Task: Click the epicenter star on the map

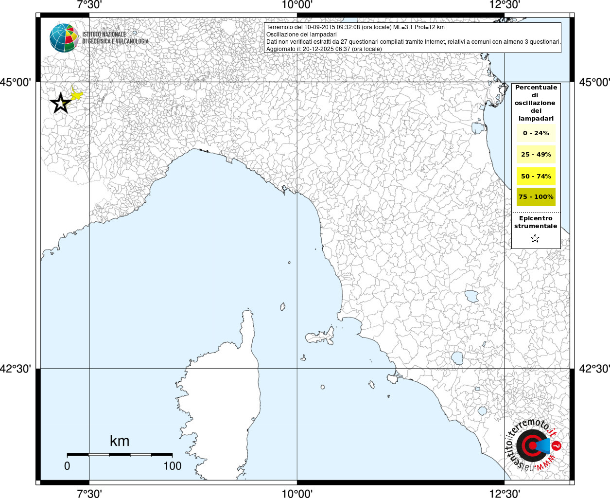Action: (x=61, y=103)
